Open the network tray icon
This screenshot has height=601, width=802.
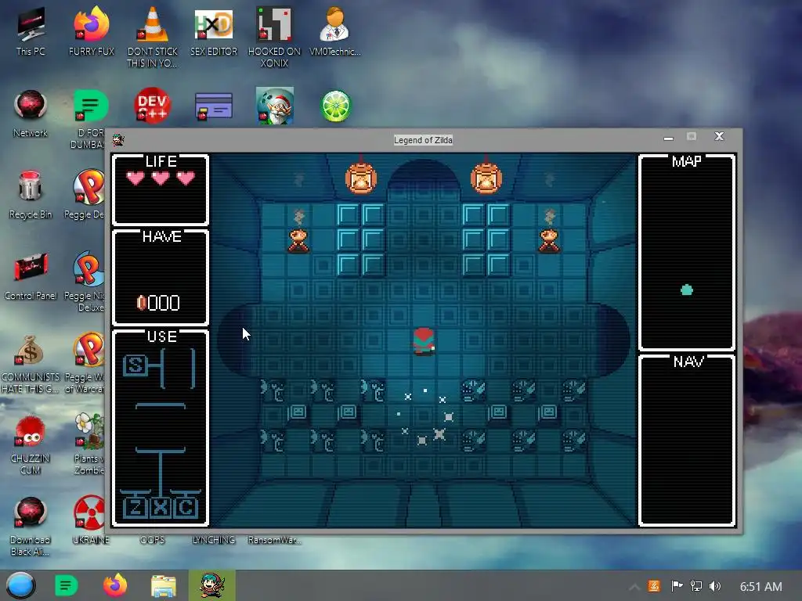(696, 586)
